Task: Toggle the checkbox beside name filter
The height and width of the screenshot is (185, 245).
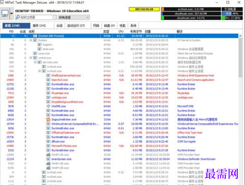Action: 54,17
